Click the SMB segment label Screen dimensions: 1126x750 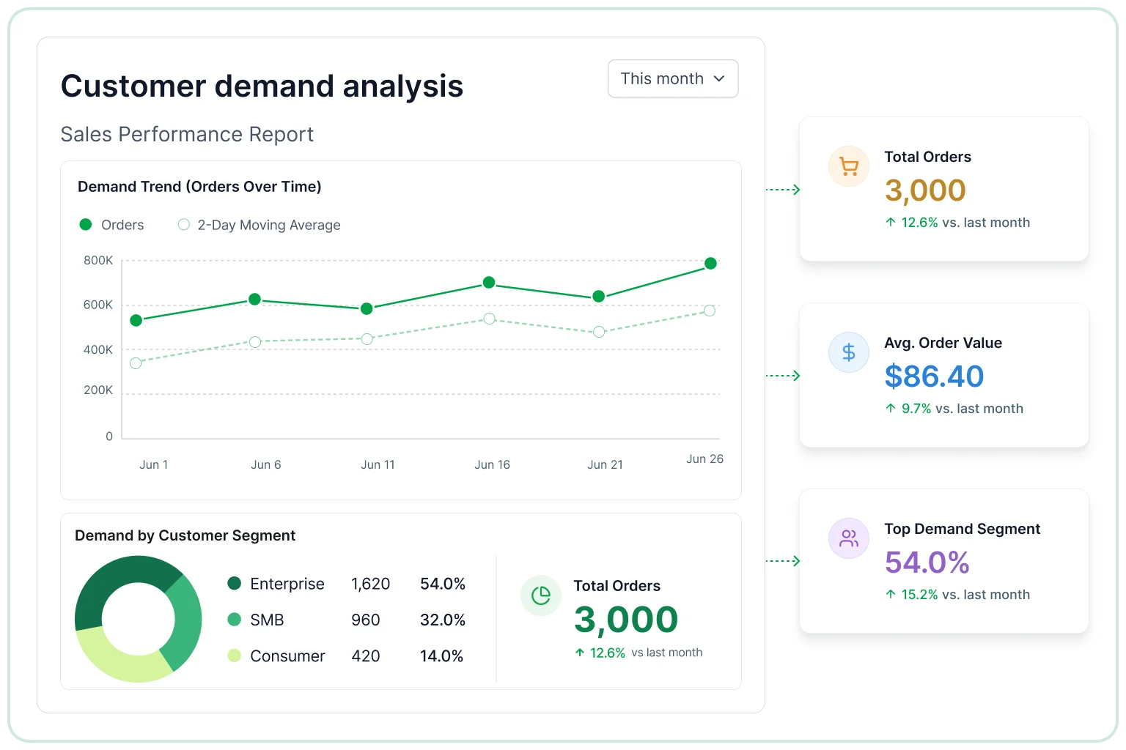tap(267, 620)
